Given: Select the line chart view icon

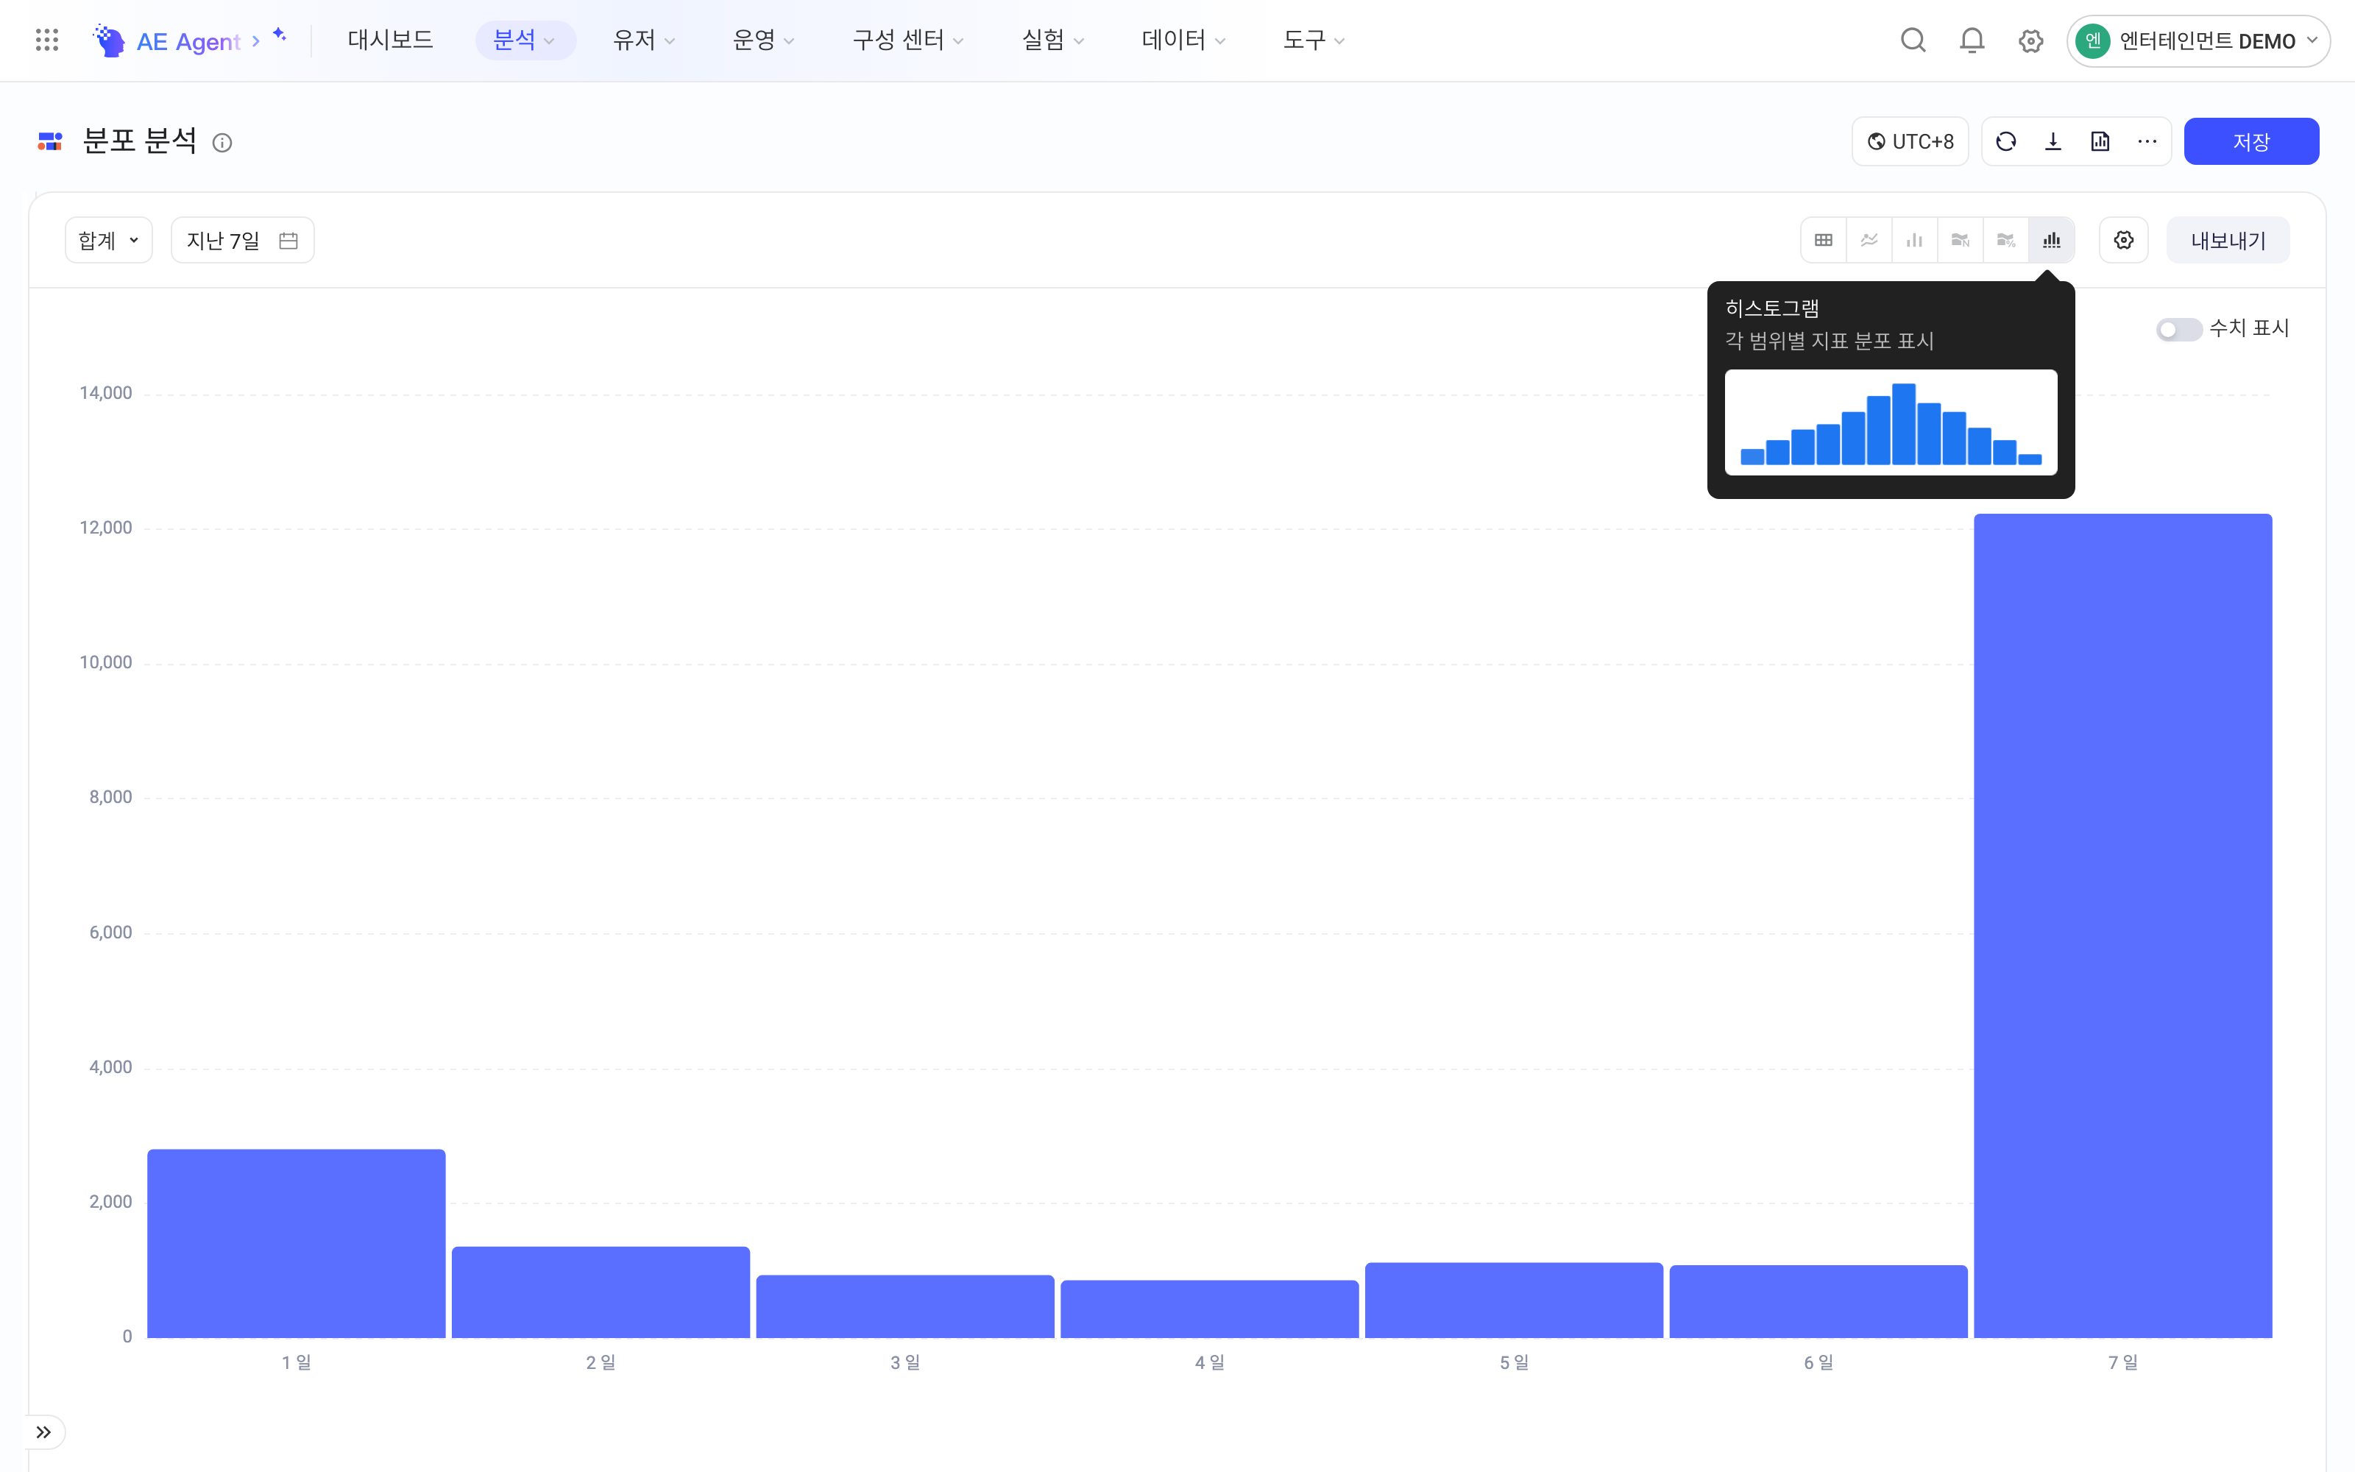Looking at the screenshot, I should coord(1869,241).
